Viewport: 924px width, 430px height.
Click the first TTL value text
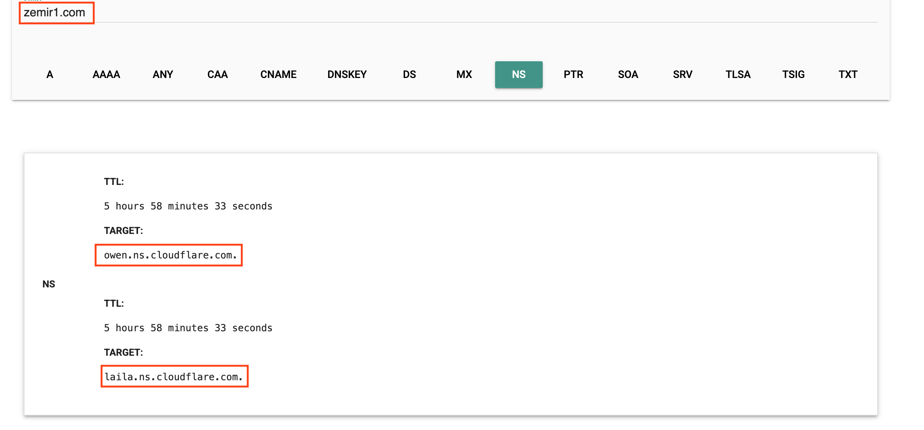point(188,206)
